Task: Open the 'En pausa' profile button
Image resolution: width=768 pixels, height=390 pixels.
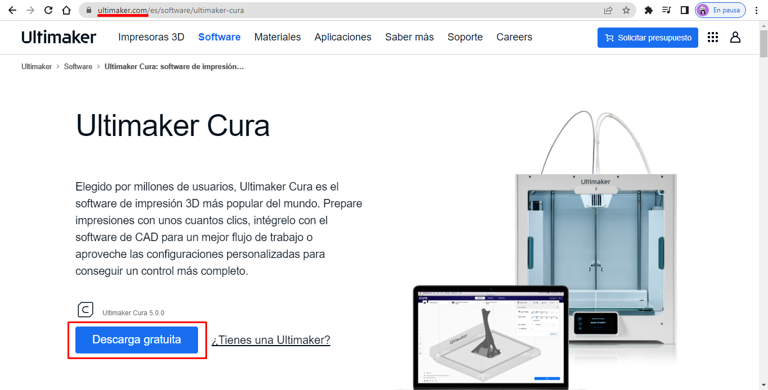Action: coord(721,10)
